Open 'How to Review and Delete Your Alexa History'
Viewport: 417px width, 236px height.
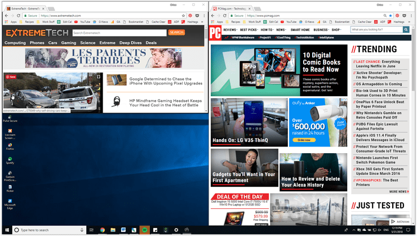tap(313, 172)
